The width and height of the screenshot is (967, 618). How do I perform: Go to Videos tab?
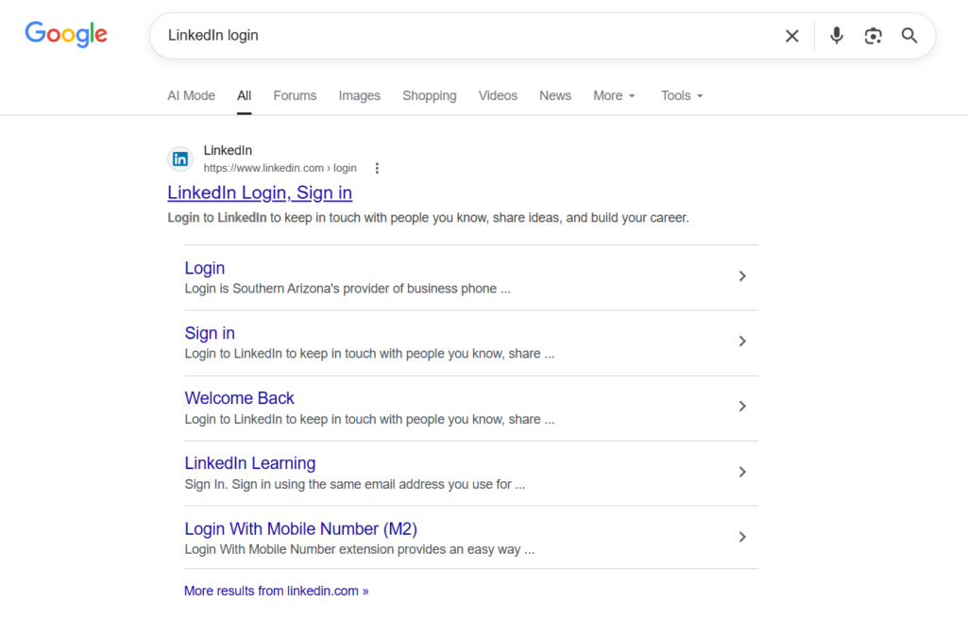(x=498, y=95)
